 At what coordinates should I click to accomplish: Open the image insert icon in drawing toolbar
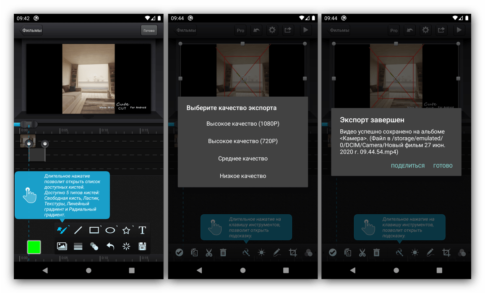point(62,246)
